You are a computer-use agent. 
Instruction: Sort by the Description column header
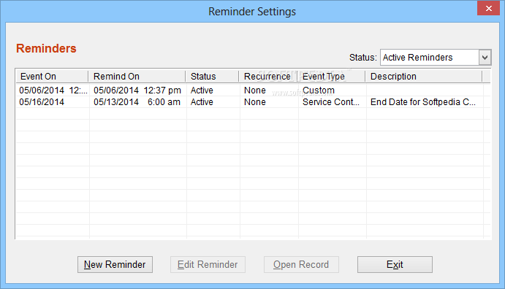tap(424, 77)
